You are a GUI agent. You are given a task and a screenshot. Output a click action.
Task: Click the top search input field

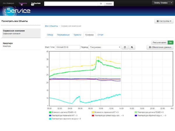tap(71, 4)
